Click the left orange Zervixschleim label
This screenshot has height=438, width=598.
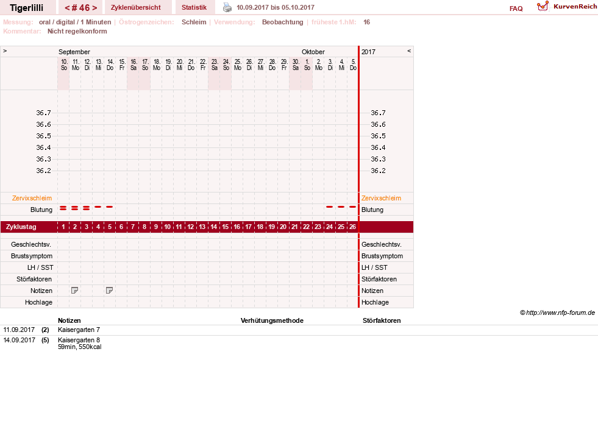coord(32,198)
